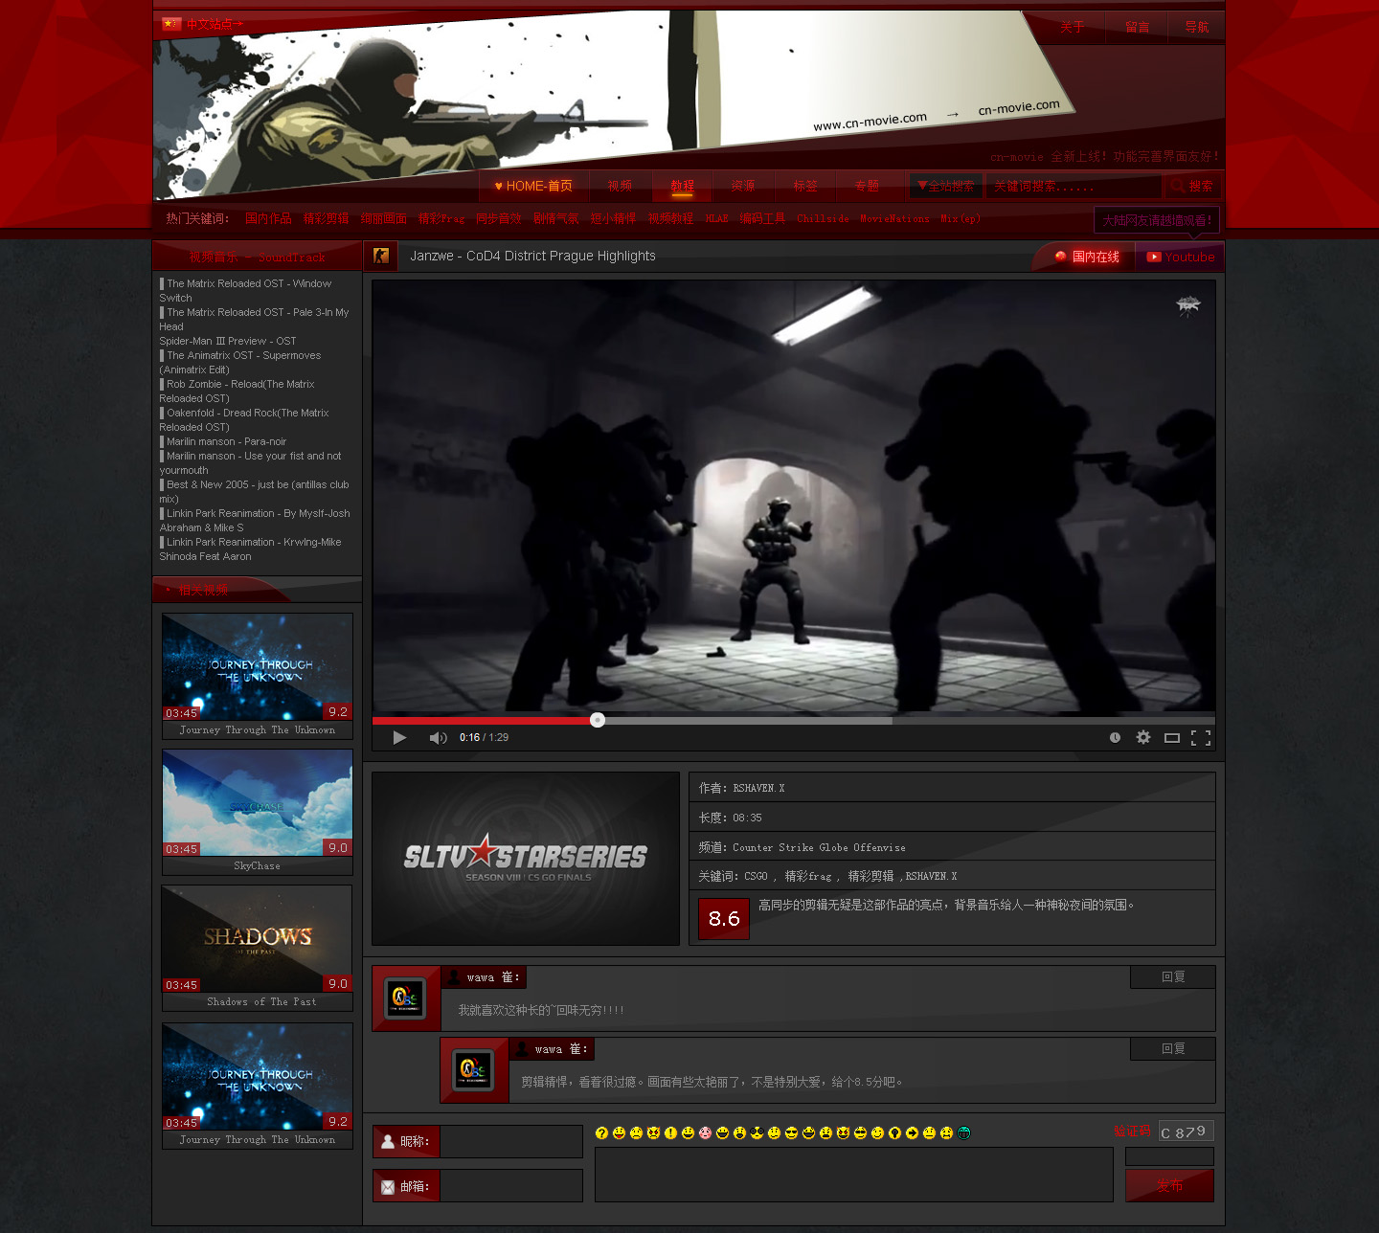Click the question mark emoji in comment form
This screenshot has height=1233, width=1379.
pos(601,1133)
